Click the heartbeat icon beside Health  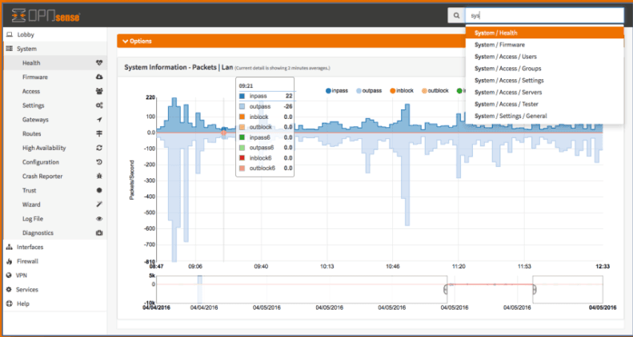tap(98, 63)
